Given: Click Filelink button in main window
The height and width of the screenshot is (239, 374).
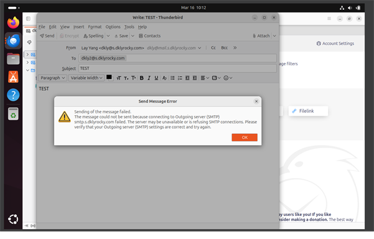Looking at the screenshot, I should click(x=308, y=111).
